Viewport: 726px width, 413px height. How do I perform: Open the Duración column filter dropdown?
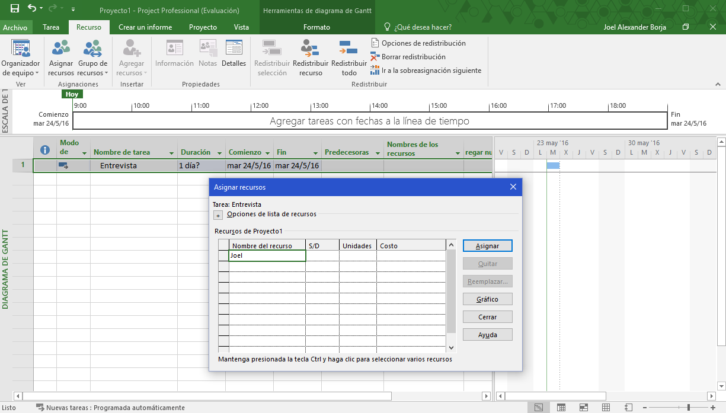[219, 153]
